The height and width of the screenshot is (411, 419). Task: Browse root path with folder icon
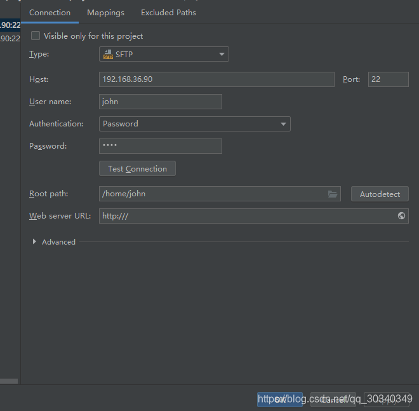click(x=333, y=194)
